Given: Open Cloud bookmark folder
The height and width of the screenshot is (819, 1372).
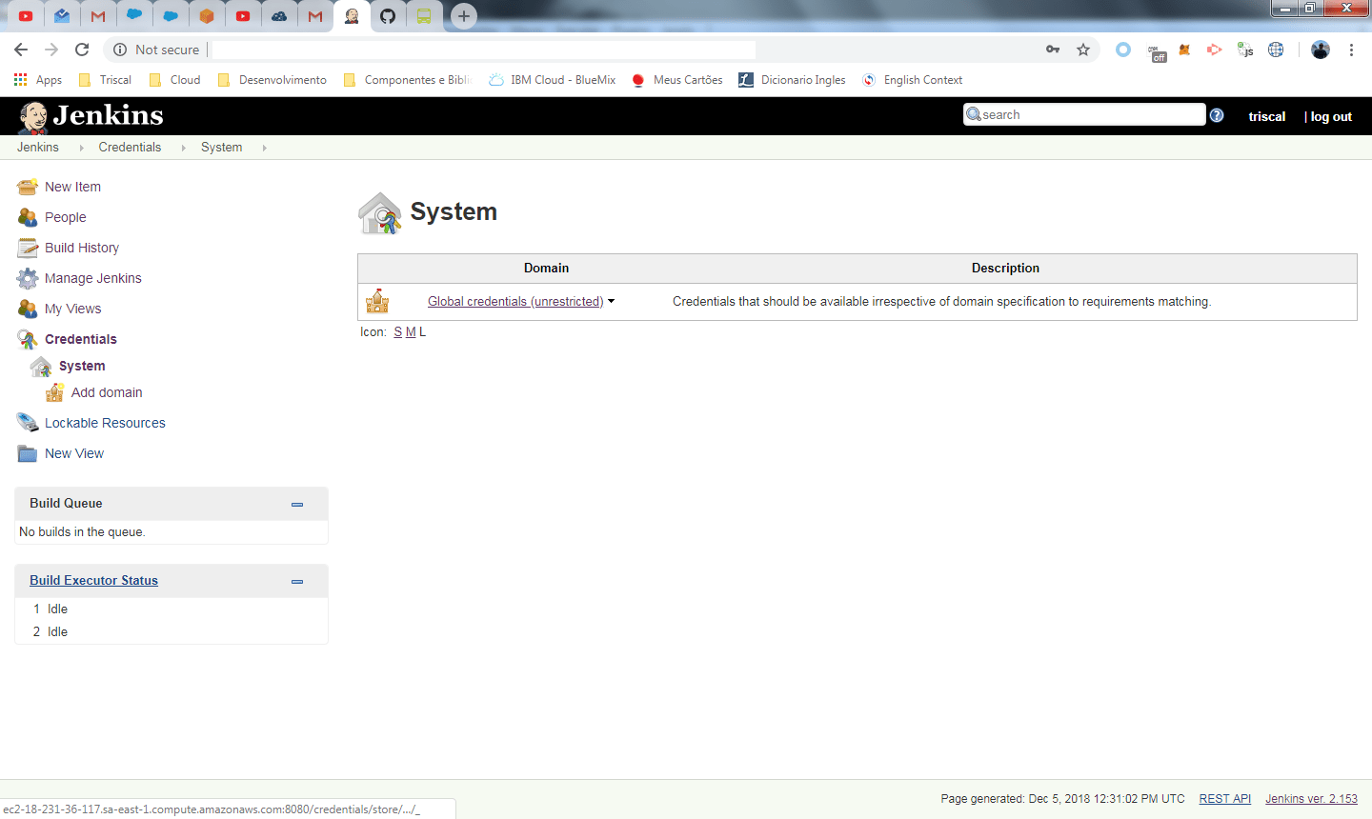Looking at the screenshot, I should tap(175, 80).
